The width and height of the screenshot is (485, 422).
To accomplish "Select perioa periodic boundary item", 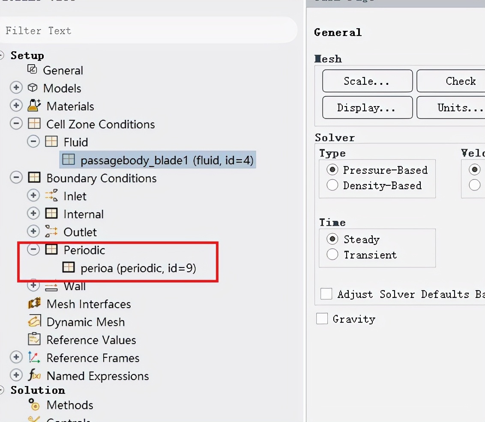I will (x=138, y=268).
